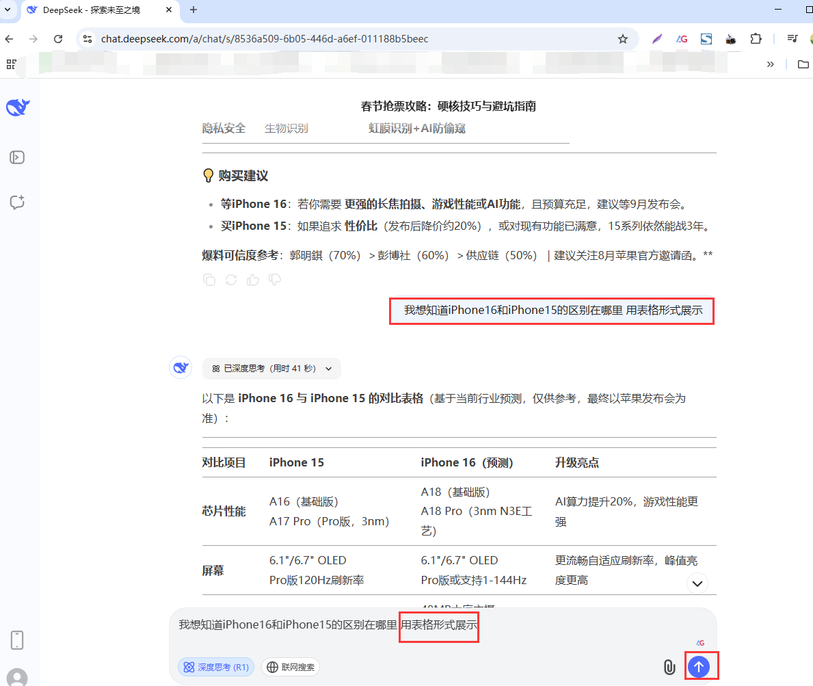Click the 虹膜识别+AI防偷窥 cell
The height and width of the screenshot is (686, 813).
(417, 128)
